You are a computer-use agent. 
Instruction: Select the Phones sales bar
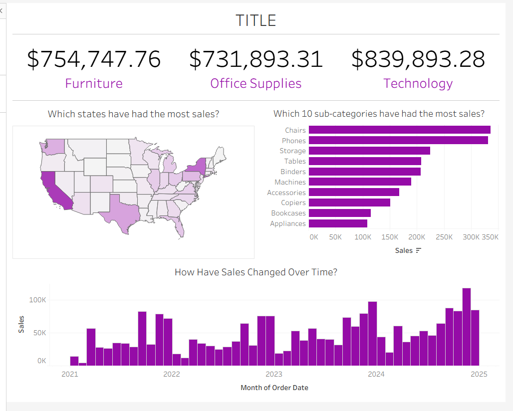[x=398, y=140]
